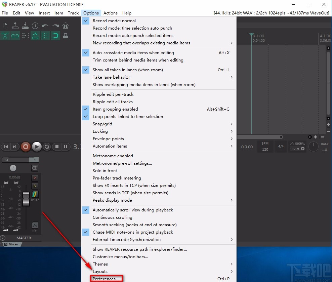Enable Metronome enabled option
332x282 pixels.
pyautogui.click(x=159, y=156)
